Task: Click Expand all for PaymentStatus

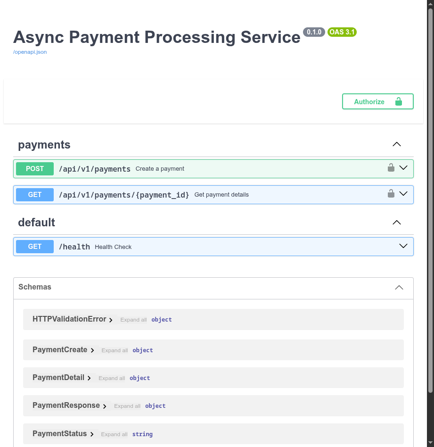Action: (114, 434)
